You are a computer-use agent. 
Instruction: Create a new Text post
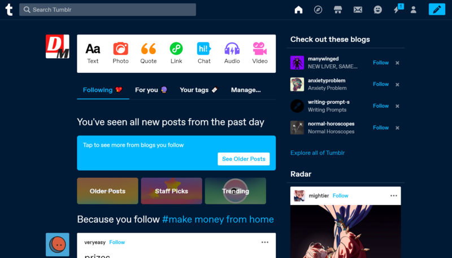(x=93, y=54)
